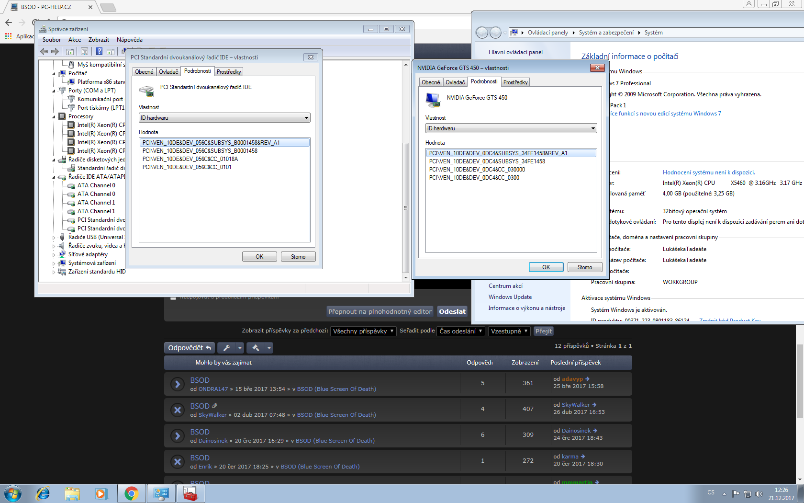Viewport: 804px width, 503px height.
Task: Select the first Intel(R) Xeon(R) processor entry
Action: pyautogui.click(x=101, y=125)
